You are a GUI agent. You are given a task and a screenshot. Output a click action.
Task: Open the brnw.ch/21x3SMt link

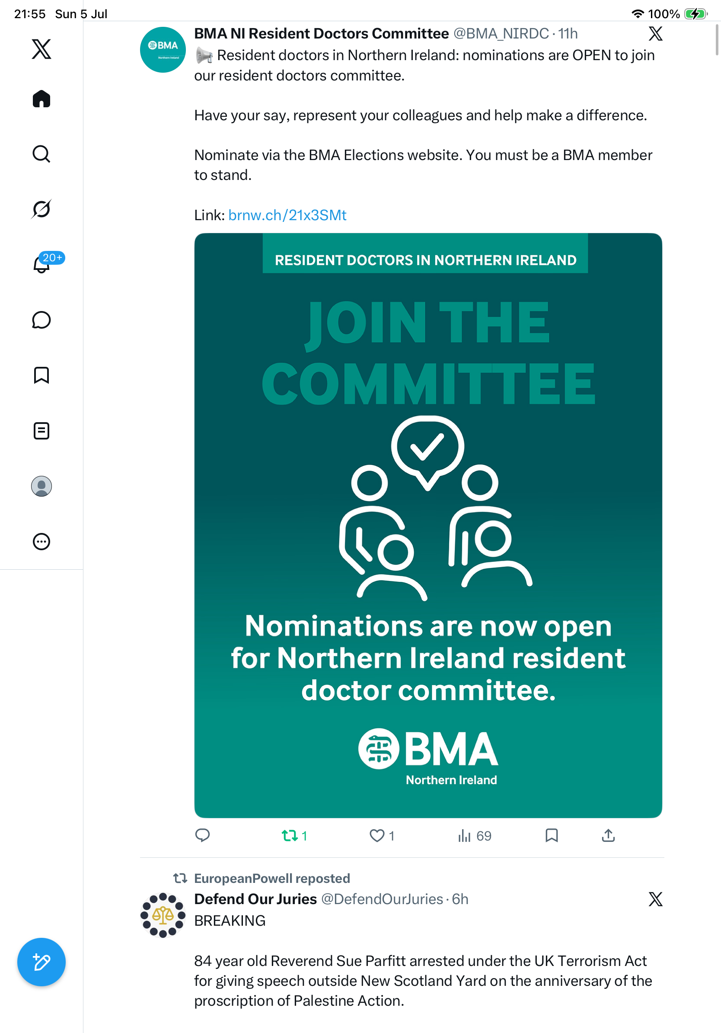287,215
